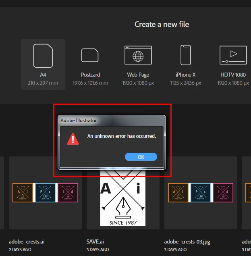Screen dimensions: 251x256
Task: Click the red warning triangle icon
Action: pyautogui.click(x=73, y=139)
